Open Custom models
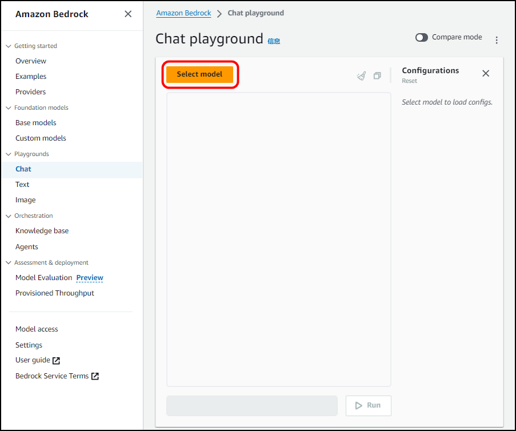The width and height of the screenshot is (516, 431). [41, 138]
